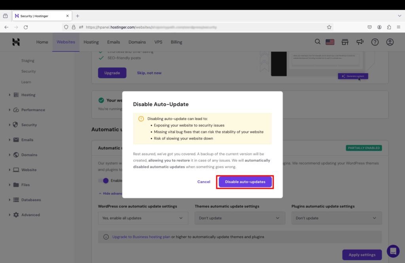Go to the Home nav tab
This screenshot has width=405, height=263.
42,42
